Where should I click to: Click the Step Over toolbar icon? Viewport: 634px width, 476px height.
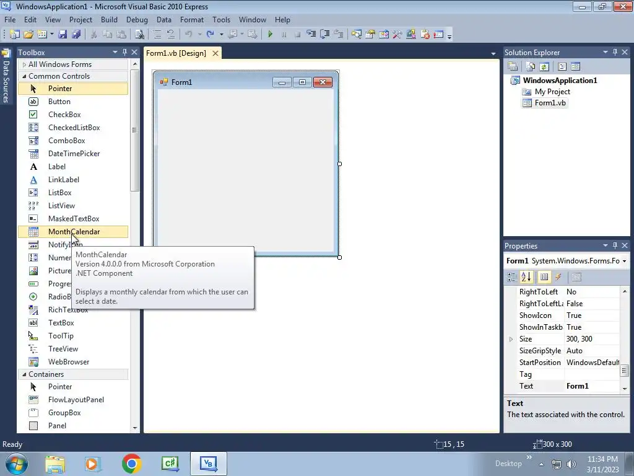(324, 35)
